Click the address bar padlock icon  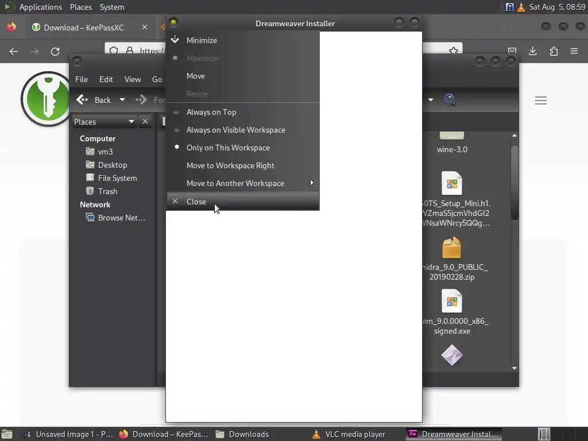pyautogui.click(x=130, y=51)
